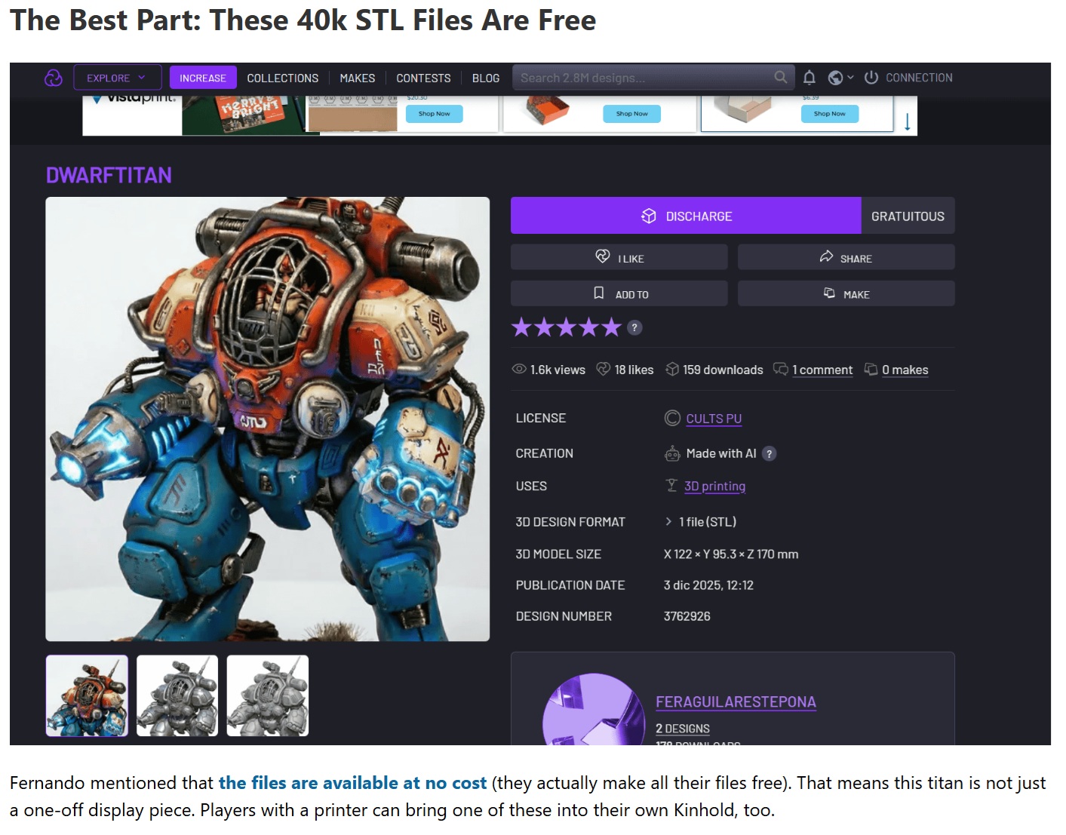Open the '3D printing' uses link

(x=714, y=487)
